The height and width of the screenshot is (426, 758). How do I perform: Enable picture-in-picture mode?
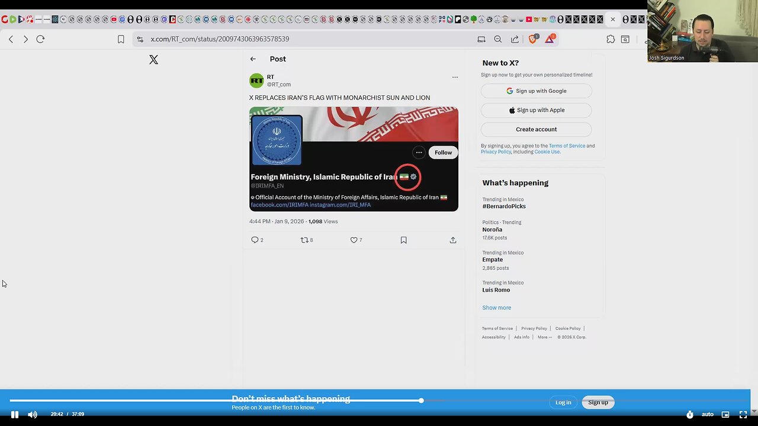point(725,414)
